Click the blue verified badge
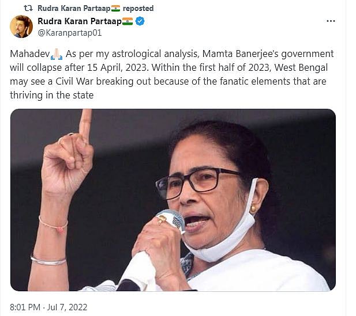356x316 pixels. click(140, 21)
